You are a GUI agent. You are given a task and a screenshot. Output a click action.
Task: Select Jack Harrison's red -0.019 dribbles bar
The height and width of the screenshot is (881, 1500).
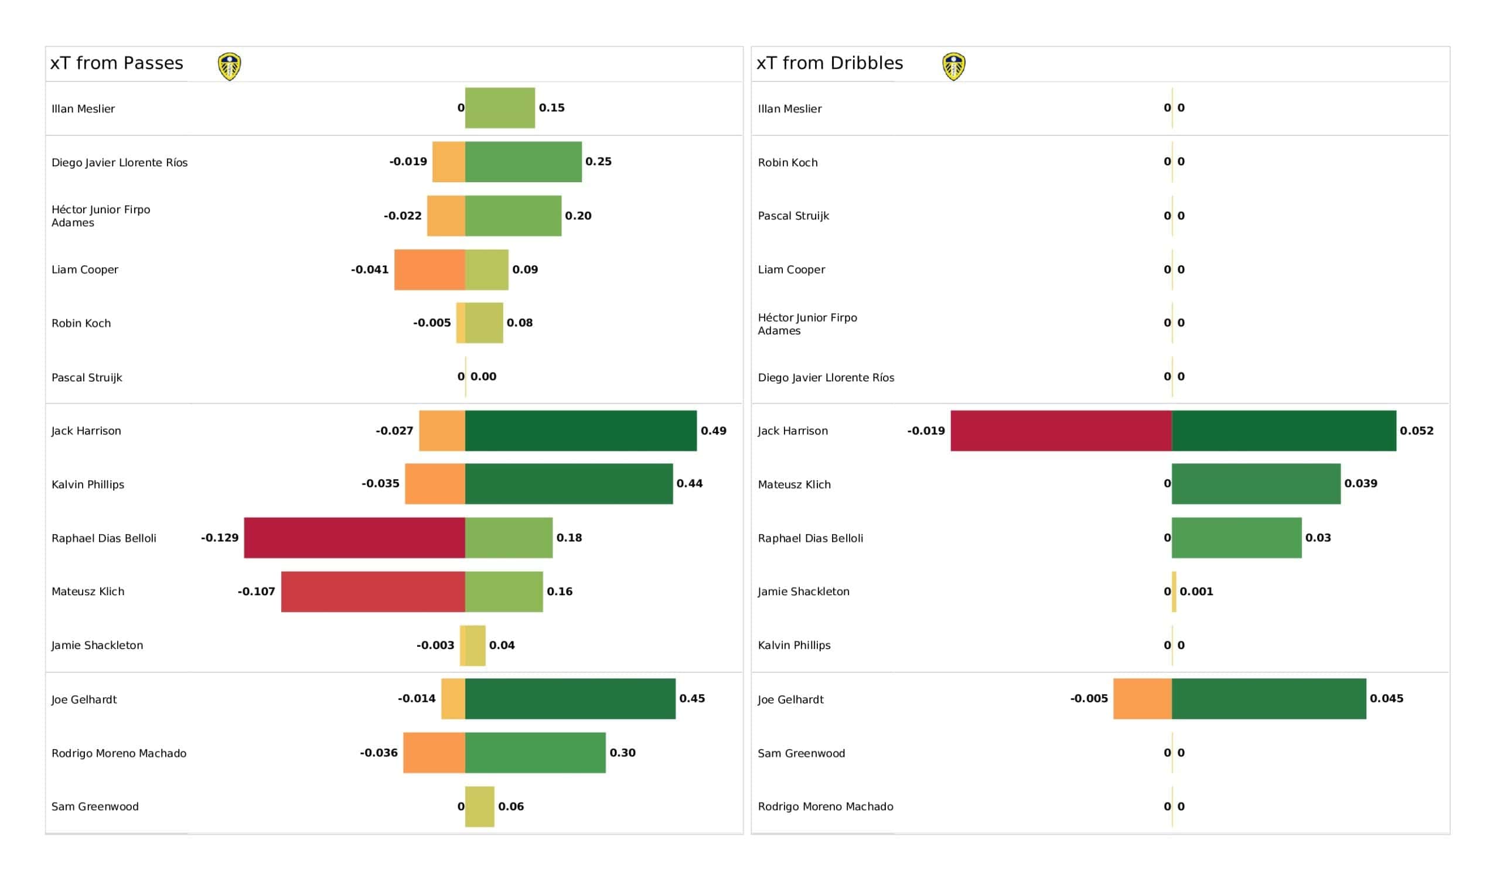[1061, 431]
